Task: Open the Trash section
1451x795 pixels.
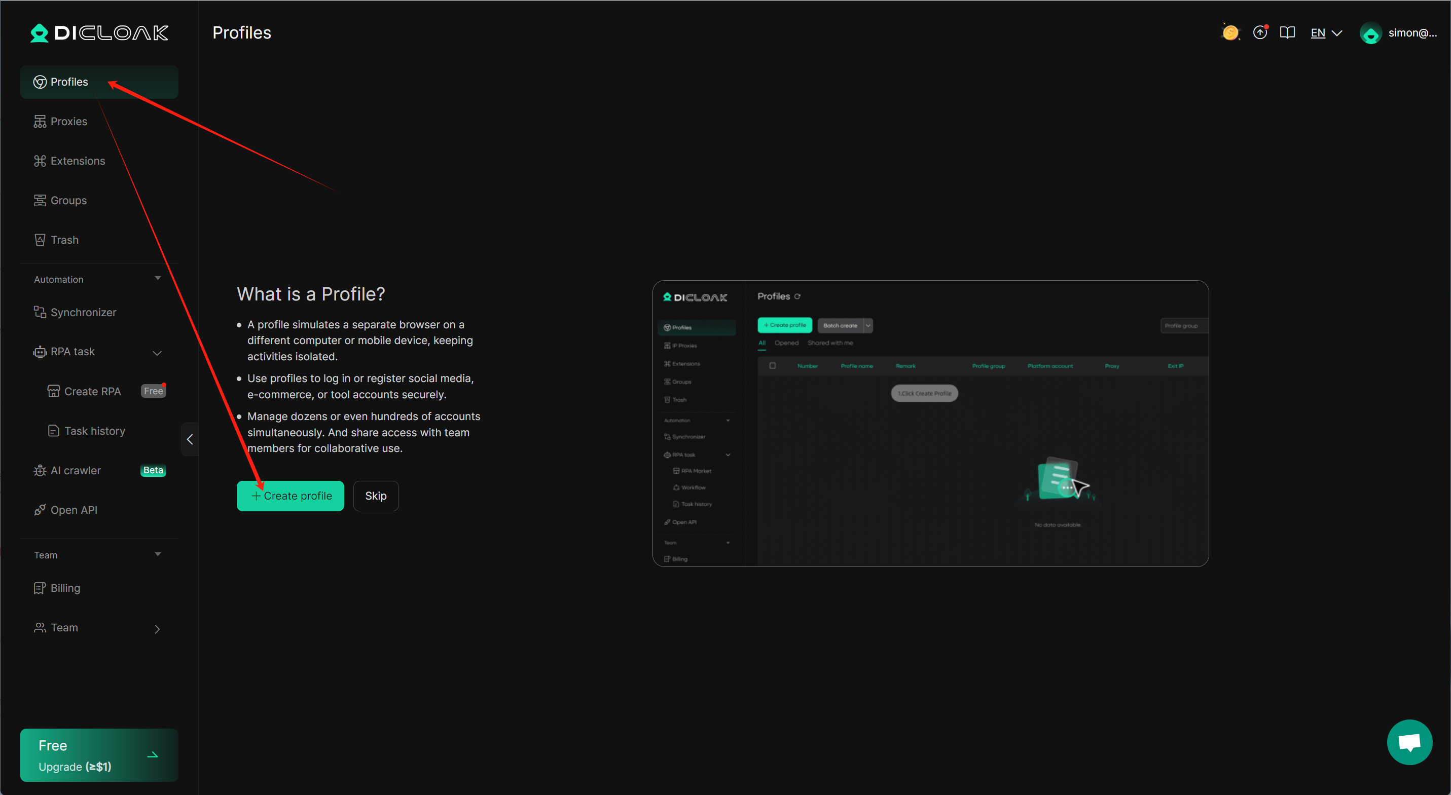Action: pos(64,240)
